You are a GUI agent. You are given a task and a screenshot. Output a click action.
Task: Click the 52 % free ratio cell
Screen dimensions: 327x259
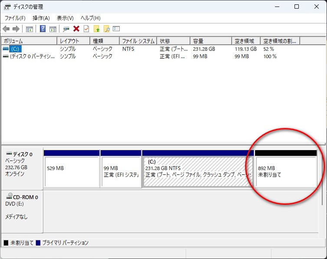(268, 49)
